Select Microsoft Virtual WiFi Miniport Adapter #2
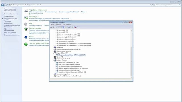Image resolution: width=182 pixels, height=102 pixels. (70, 66)
